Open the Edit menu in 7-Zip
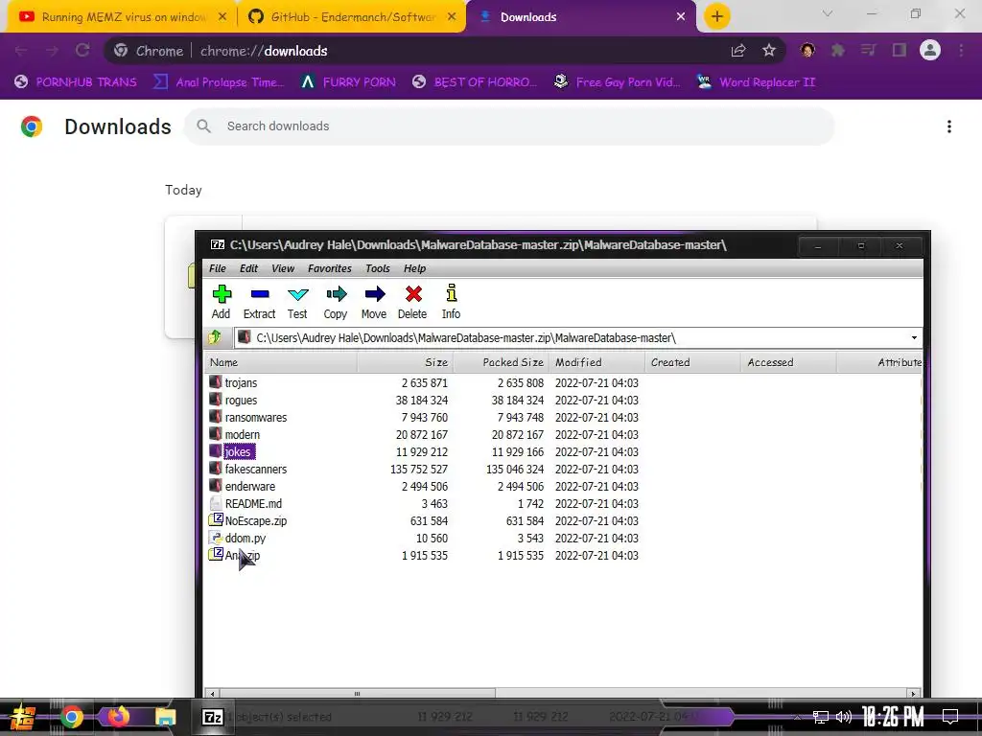 (248, 268)
